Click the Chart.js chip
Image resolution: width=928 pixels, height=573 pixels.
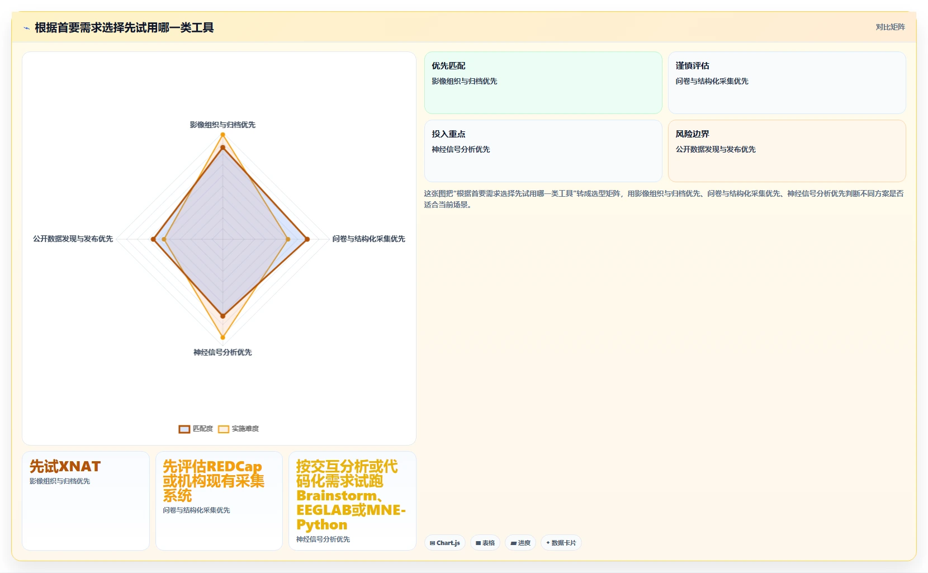445,543
